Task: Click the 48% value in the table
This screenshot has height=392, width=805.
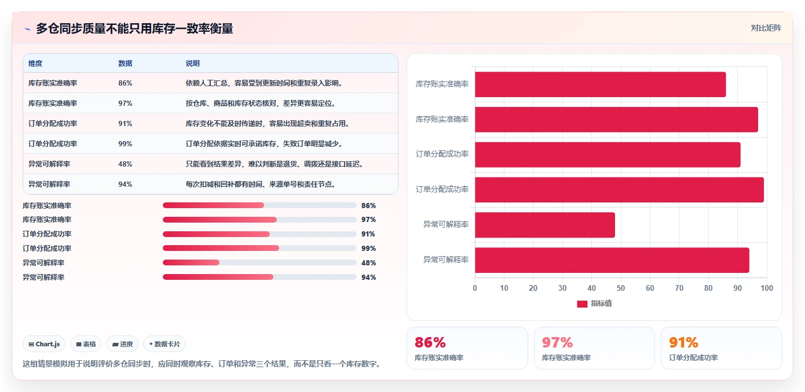Action: [125, 164]
